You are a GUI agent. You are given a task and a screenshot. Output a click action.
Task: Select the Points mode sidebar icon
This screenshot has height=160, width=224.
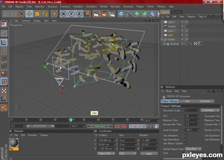click(4, 58)
